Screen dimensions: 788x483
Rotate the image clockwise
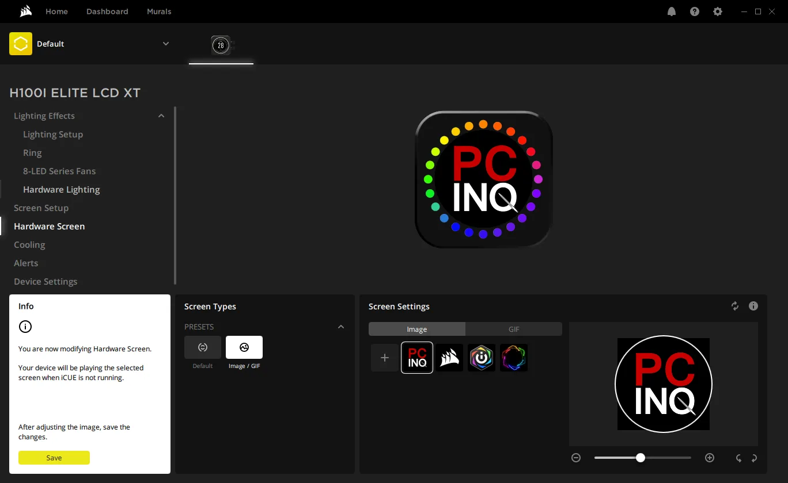754,458
